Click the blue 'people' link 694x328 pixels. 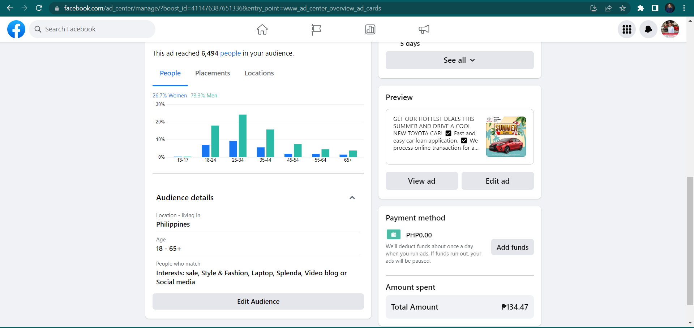230,53
